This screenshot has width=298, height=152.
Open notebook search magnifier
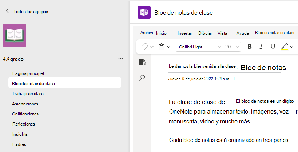[x=142, y=78]
